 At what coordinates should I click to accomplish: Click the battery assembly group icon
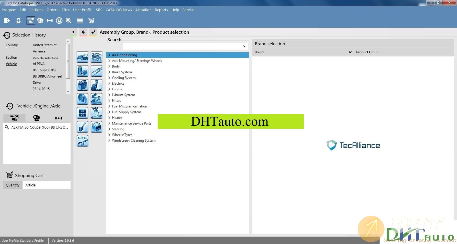(x=97, y=127)
